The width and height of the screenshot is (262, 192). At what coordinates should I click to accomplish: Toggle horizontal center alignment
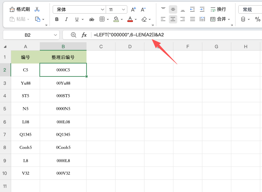click(x=173, y=19)
